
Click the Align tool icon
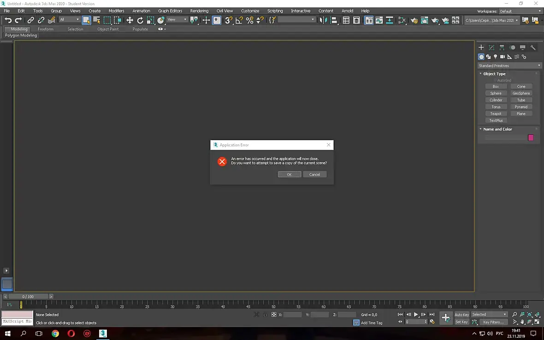(x=334, y=20)
